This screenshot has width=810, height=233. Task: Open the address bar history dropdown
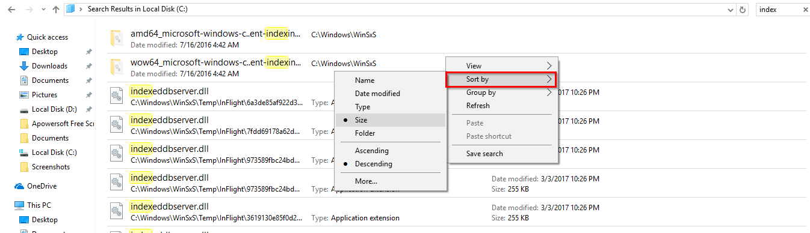[731, 10]
